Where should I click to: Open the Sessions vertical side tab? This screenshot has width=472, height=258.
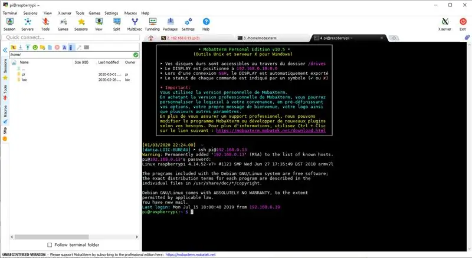click(x=5, y=69)
